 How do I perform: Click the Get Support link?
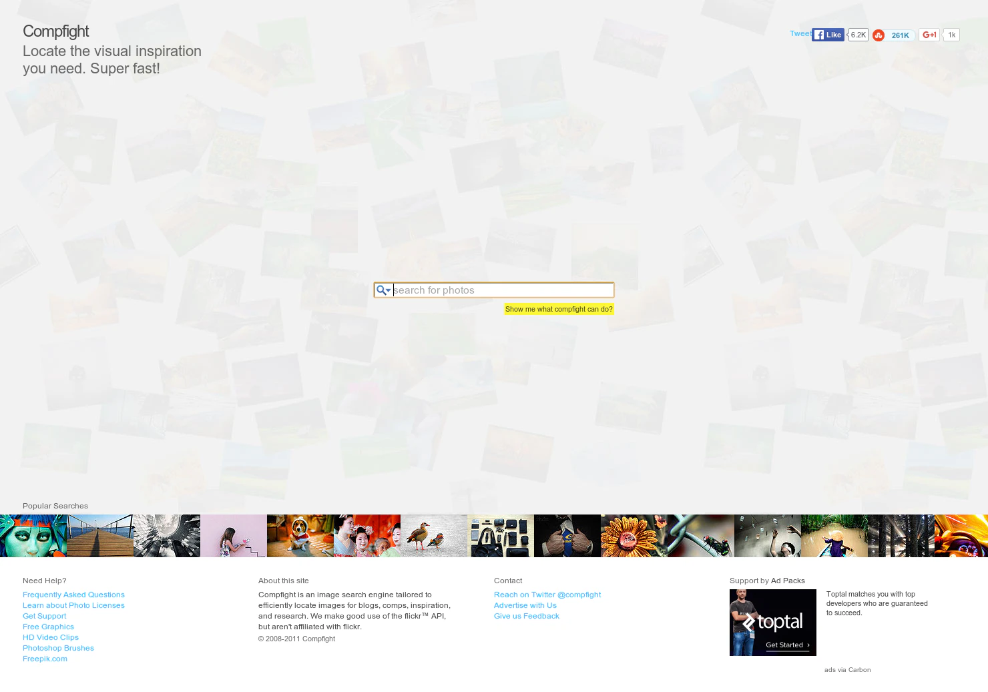pyautogui.click(x=44, y=616)
